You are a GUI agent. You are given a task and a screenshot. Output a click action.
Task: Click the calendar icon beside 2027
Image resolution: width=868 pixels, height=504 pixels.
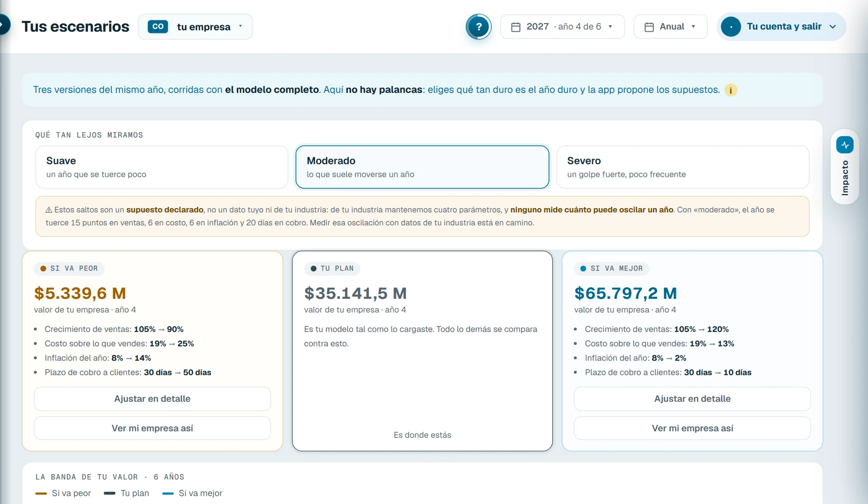[516, 27]
